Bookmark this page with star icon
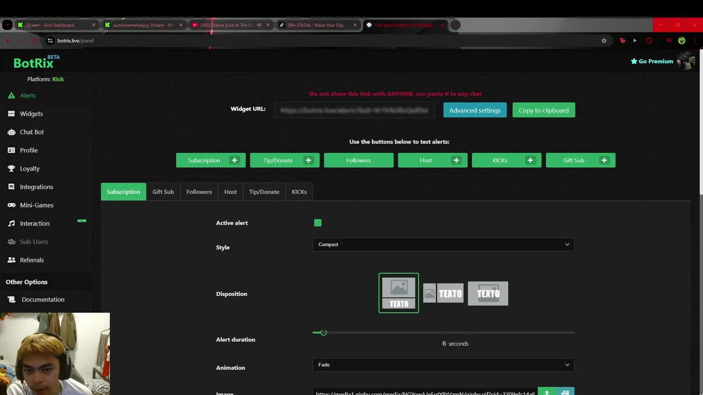The image size is (703, 395). (x=604, y=41)
